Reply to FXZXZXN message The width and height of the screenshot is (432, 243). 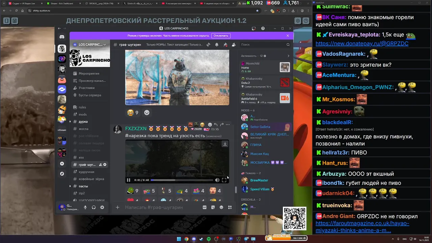(x=216, y=125)
